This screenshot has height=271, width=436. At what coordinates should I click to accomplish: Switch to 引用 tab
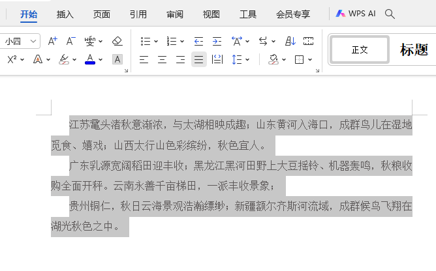click(x=138, y=14)
